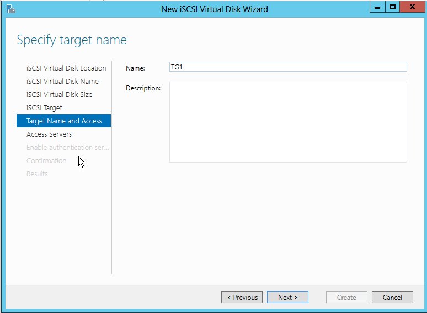This screenshot has width=427, height=313.
Task: Open the iSCSI Virtual Disk Size step
Action: click(59, 95)
